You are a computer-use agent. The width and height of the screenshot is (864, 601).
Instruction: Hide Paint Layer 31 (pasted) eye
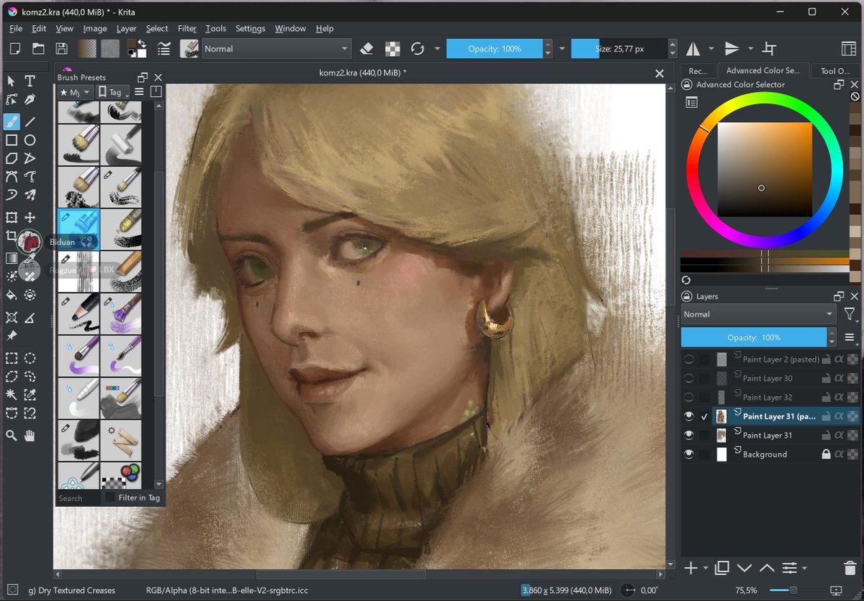pyautogui.click(x=689, y=416)
